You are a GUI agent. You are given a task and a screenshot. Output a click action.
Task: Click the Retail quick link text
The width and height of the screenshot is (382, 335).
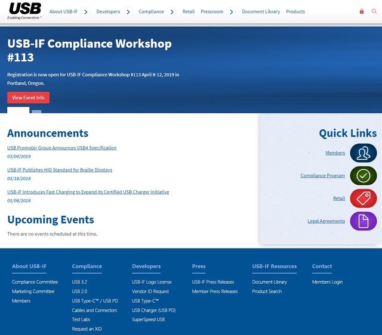(339, 198)
